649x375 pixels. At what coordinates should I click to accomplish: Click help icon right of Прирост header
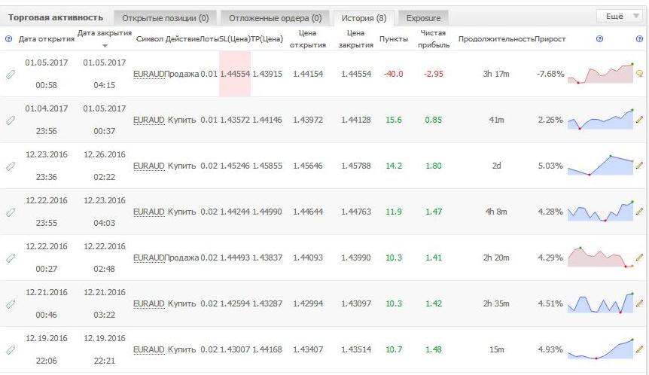point(599,39)
